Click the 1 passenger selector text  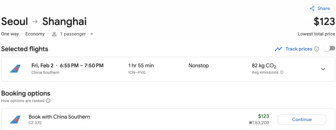click(73, 34)
